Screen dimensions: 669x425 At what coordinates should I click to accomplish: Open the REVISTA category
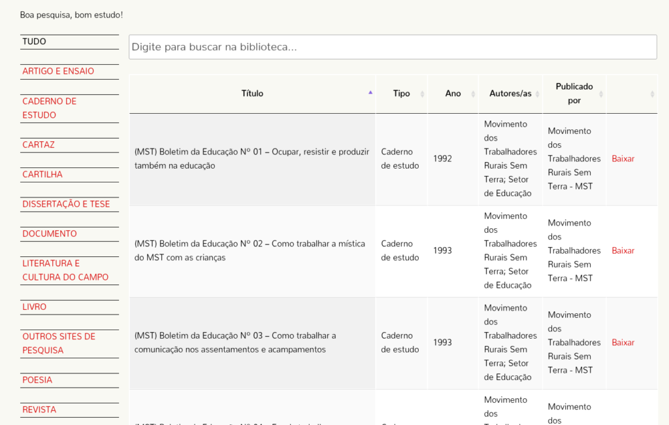pyautogui.click(x=39, y=409)
